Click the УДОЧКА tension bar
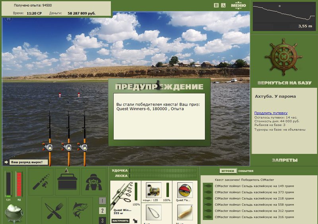 coord(163,170)
